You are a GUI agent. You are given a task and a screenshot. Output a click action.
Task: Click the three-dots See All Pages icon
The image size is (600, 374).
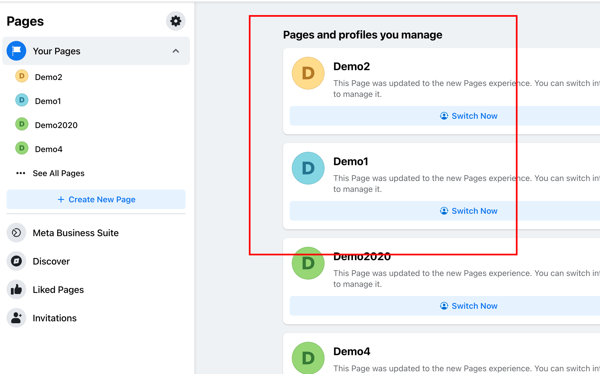pyautogui.click(x=21, y=173)
